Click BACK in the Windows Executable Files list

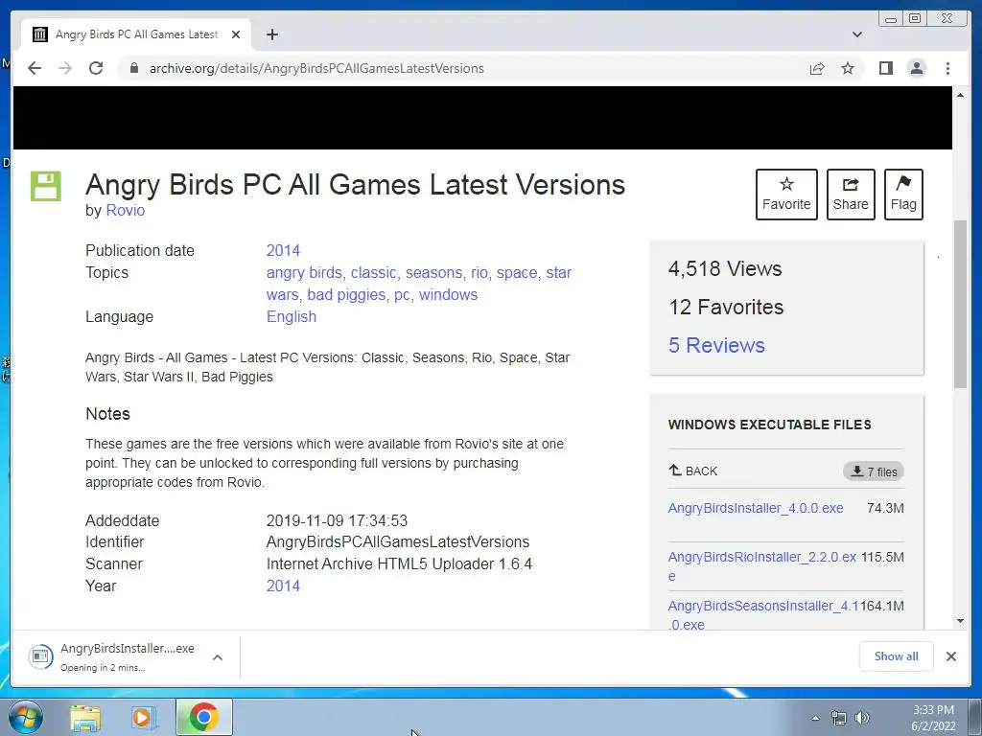coord(693,471)
